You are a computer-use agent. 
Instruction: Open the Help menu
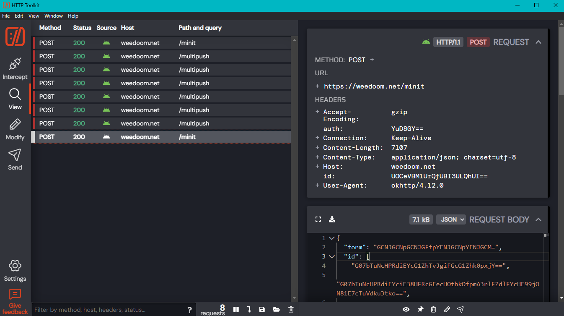click(73, 16)
